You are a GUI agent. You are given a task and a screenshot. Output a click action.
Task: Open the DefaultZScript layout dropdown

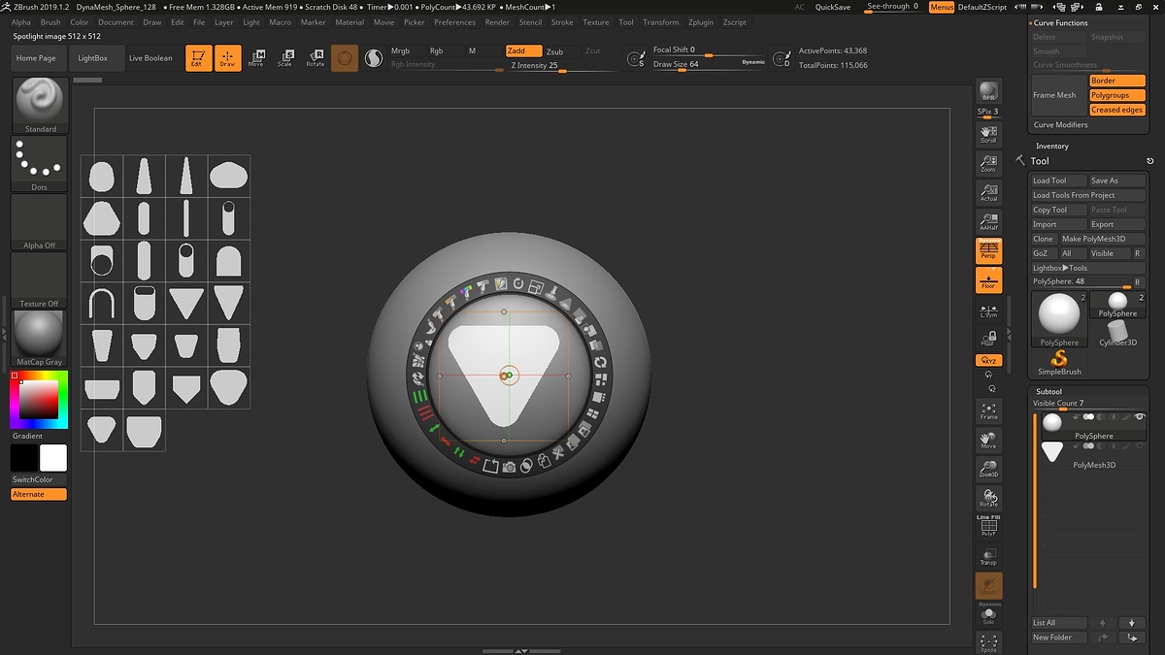pyautogui.click(x=982, y=7)
